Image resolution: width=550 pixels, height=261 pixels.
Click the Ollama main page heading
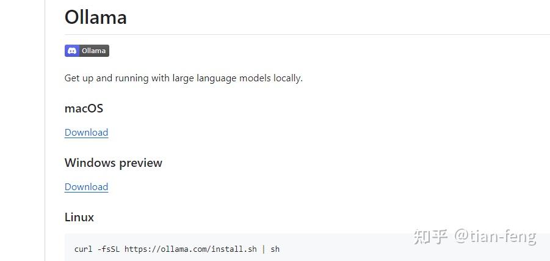pyautogui.click(x=96, y=17)
